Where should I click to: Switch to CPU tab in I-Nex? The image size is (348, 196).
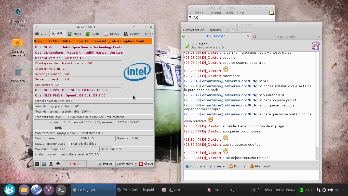41,34
